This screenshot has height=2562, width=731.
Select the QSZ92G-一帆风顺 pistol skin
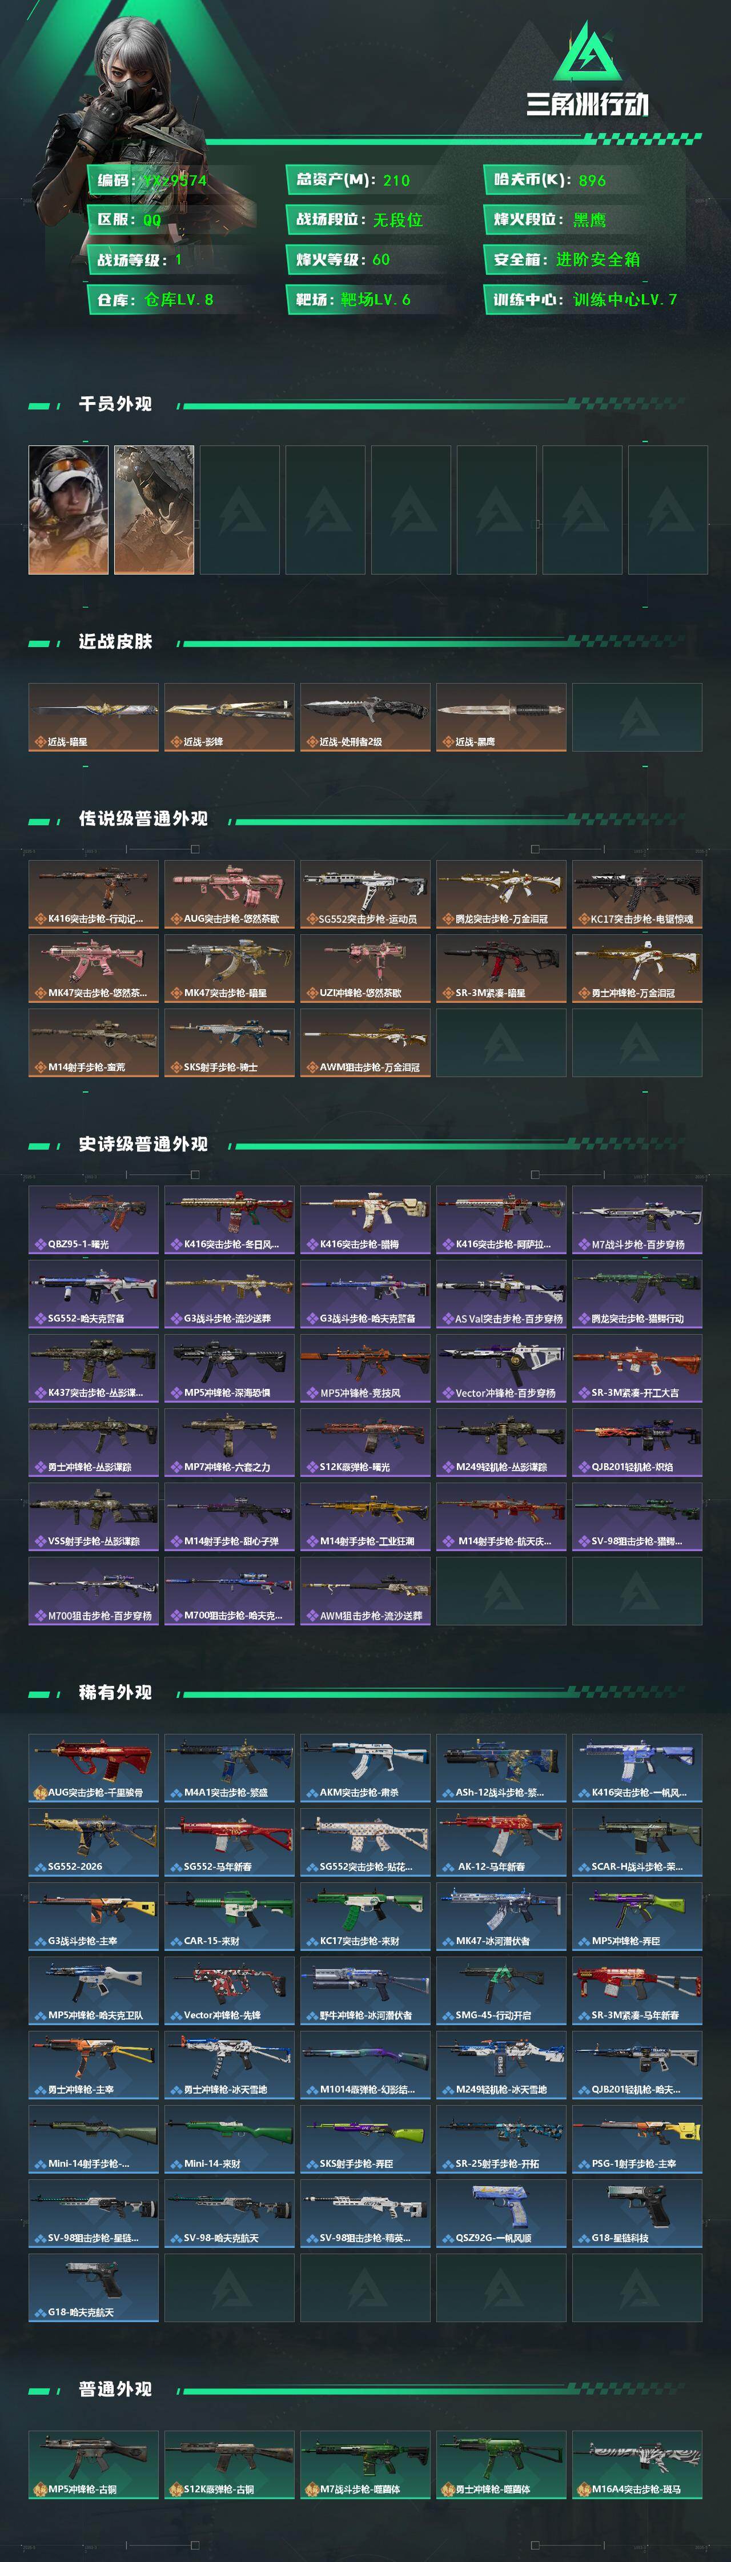501,2213
